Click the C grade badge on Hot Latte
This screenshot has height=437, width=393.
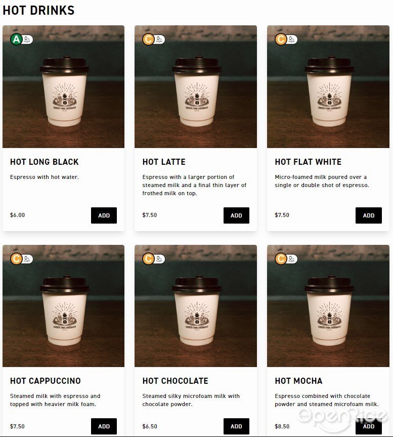148,40
